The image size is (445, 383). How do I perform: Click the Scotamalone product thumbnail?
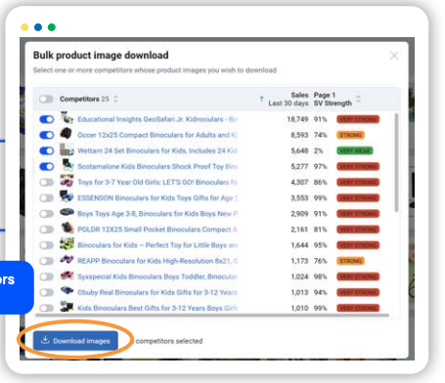tap(67, 165)
